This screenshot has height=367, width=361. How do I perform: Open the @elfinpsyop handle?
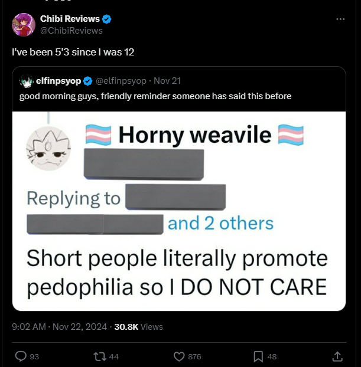[121, 81]
